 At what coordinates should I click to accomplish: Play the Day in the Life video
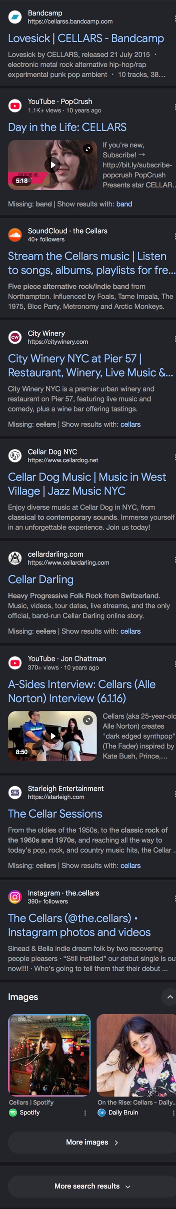[x=52, y=165]
